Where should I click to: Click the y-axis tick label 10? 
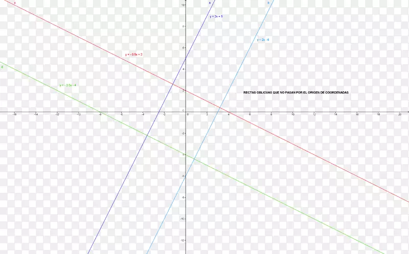pyautogui.click(x=183, y=5)
